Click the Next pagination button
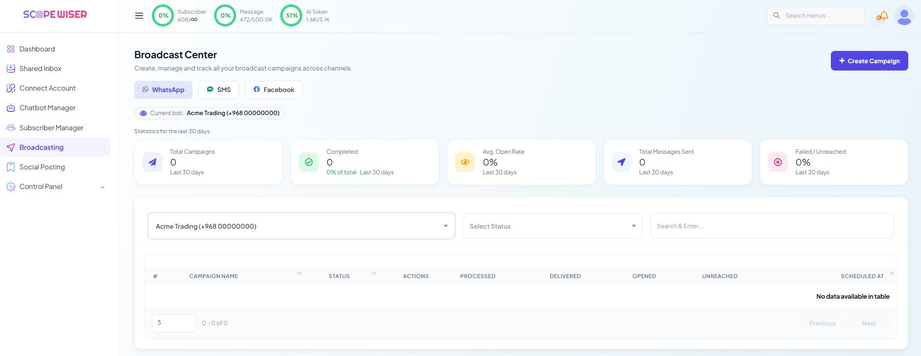This screenshot has width=921, height=356. 869,323
